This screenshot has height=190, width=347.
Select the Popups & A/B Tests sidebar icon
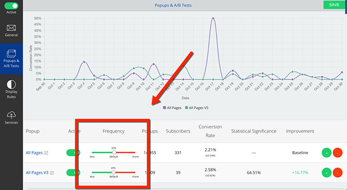pyautogui.click(x=11, y=54)
